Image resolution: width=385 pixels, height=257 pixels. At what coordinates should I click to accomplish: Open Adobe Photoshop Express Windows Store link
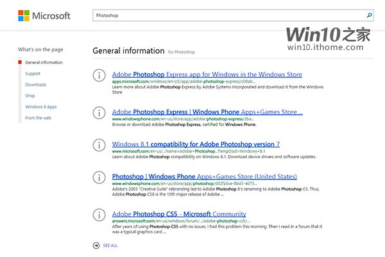point(207,74)
